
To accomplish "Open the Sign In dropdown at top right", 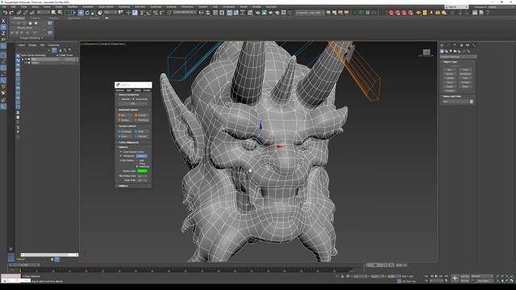I will click(x=456, y=6).
